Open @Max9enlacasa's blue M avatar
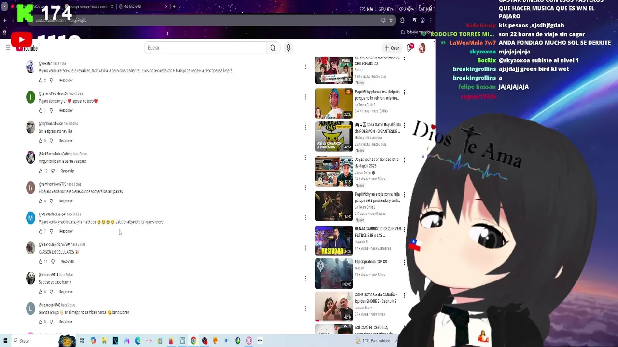Screen dimensions: 618x347 click(x=30, y=218)
